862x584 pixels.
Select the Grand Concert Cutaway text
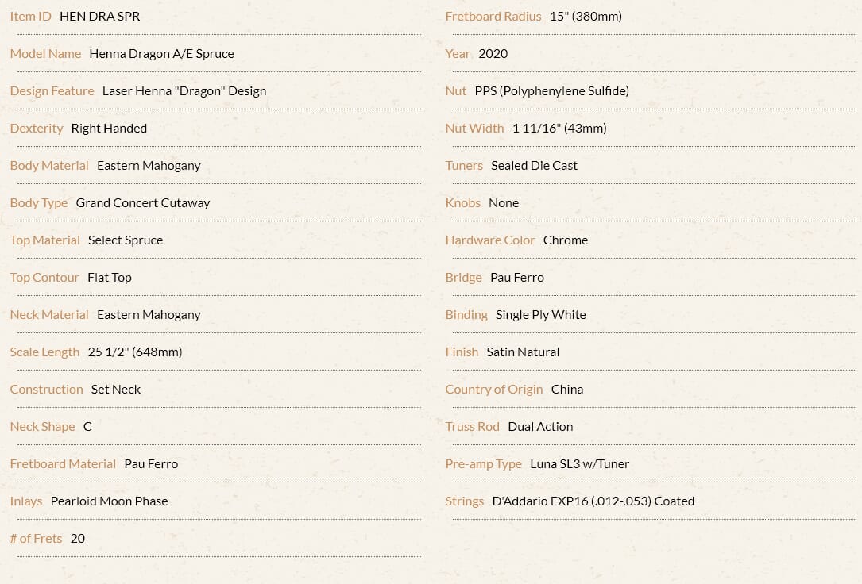[x=143, y=203]
